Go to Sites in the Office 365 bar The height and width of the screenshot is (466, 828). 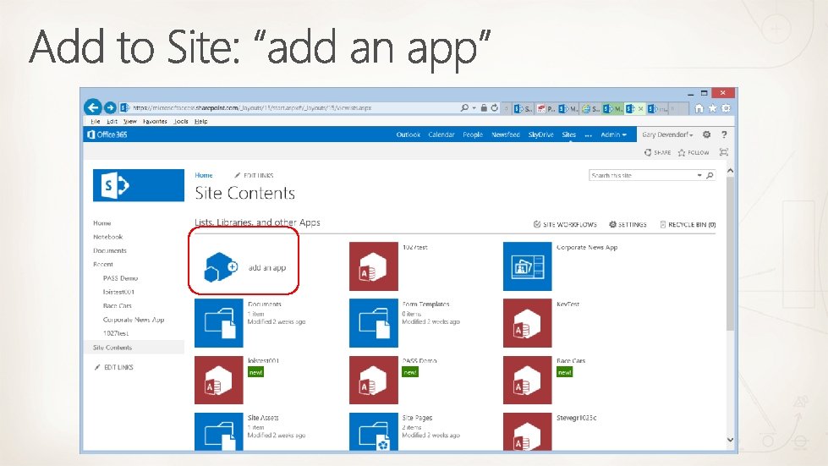(x=568, y=134)
